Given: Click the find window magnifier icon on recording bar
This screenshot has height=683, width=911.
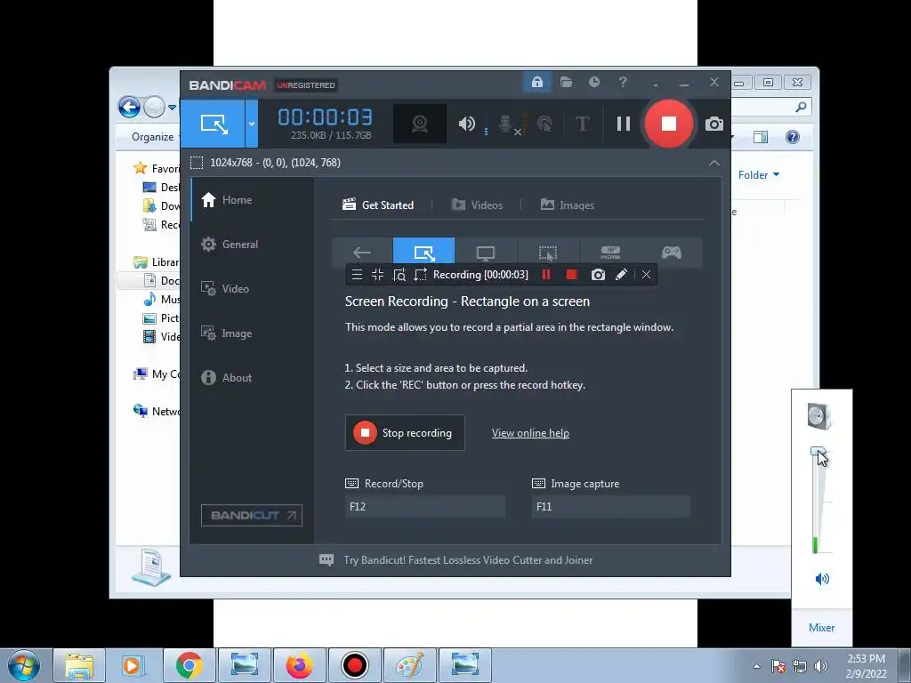Looking at the screenshot, I should pyautogui.click(x=399, y=275).
